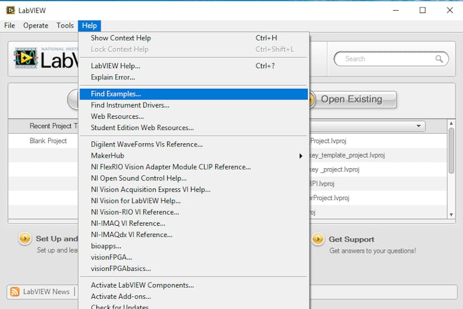This screenshot has height=309, width=463.
Task: Click the LabVIEW title bar app icon
Action: point(11,11)
